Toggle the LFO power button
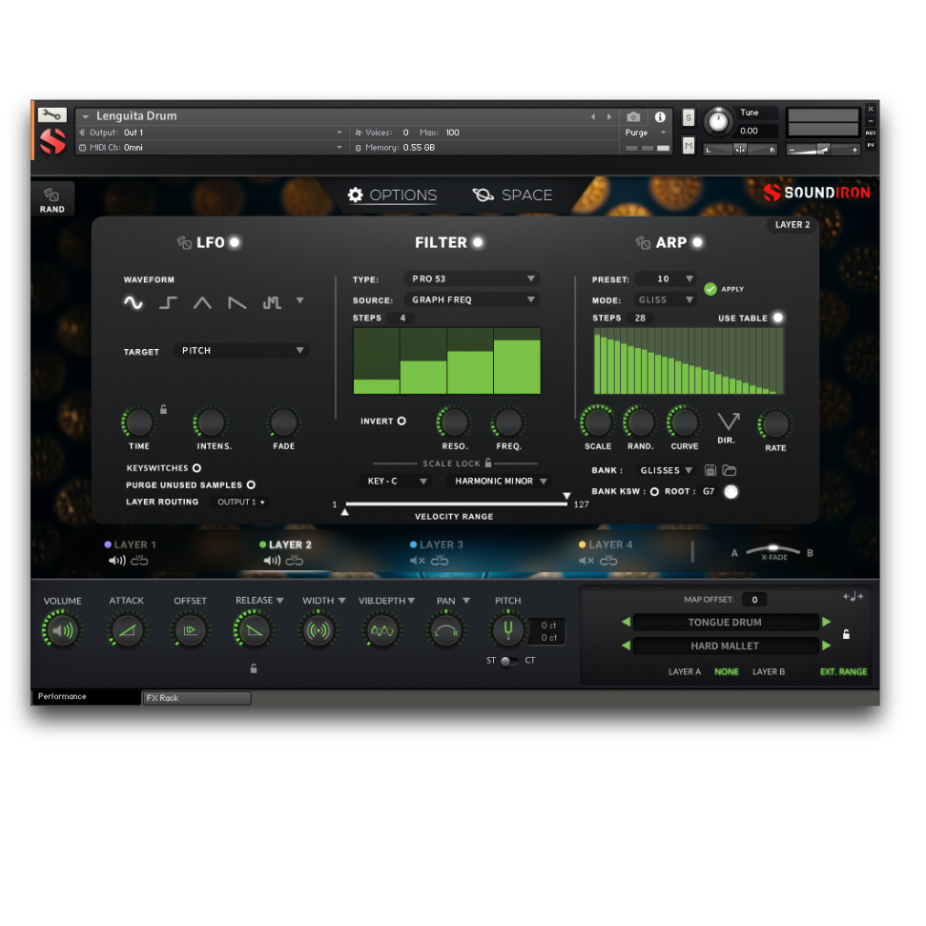This screenshot has height=926, width=926. 235,242
